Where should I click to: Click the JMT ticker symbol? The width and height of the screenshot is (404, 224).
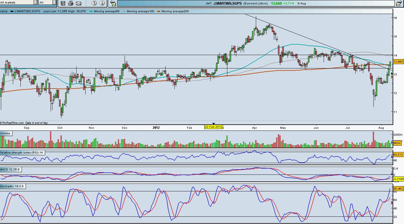coord(208,3)
